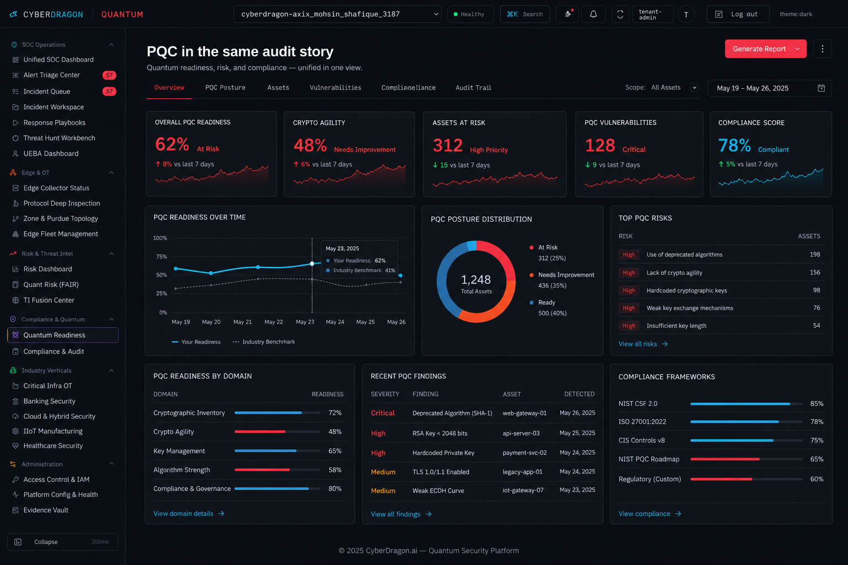Viewport: 848px width, 565px height.
Task: Click the Log out button
Action: [x=738, y=14]
